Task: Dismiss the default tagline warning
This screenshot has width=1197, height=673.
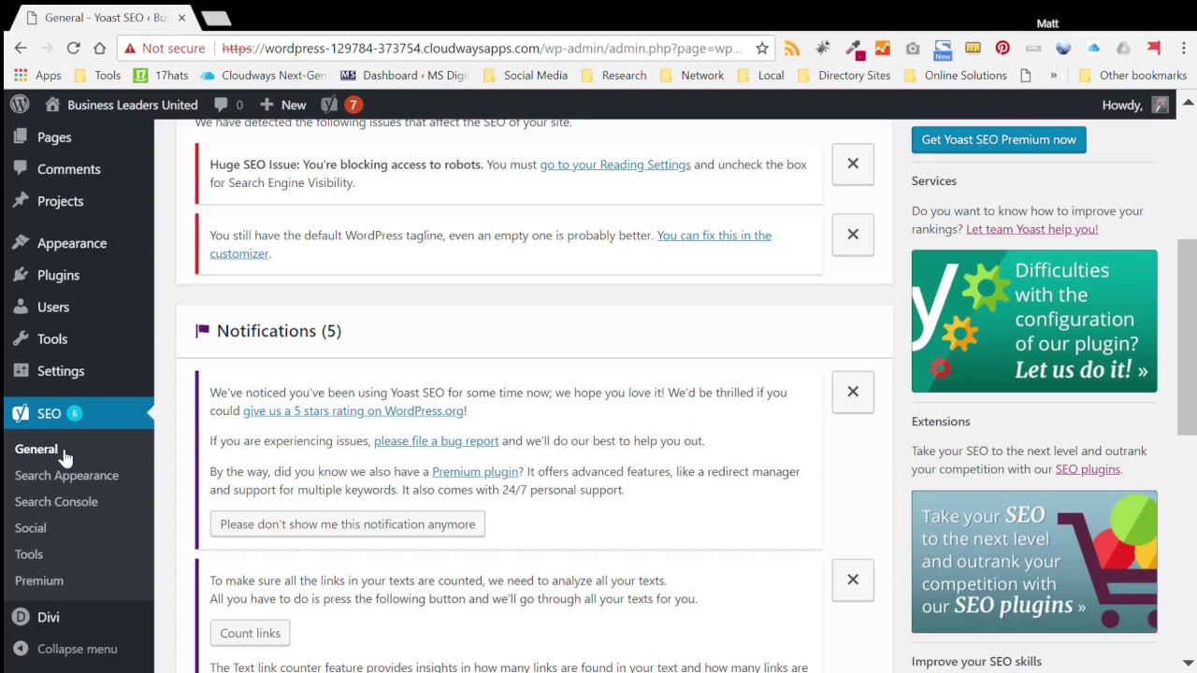Action: pyautogui.click(x=853, y=234)
